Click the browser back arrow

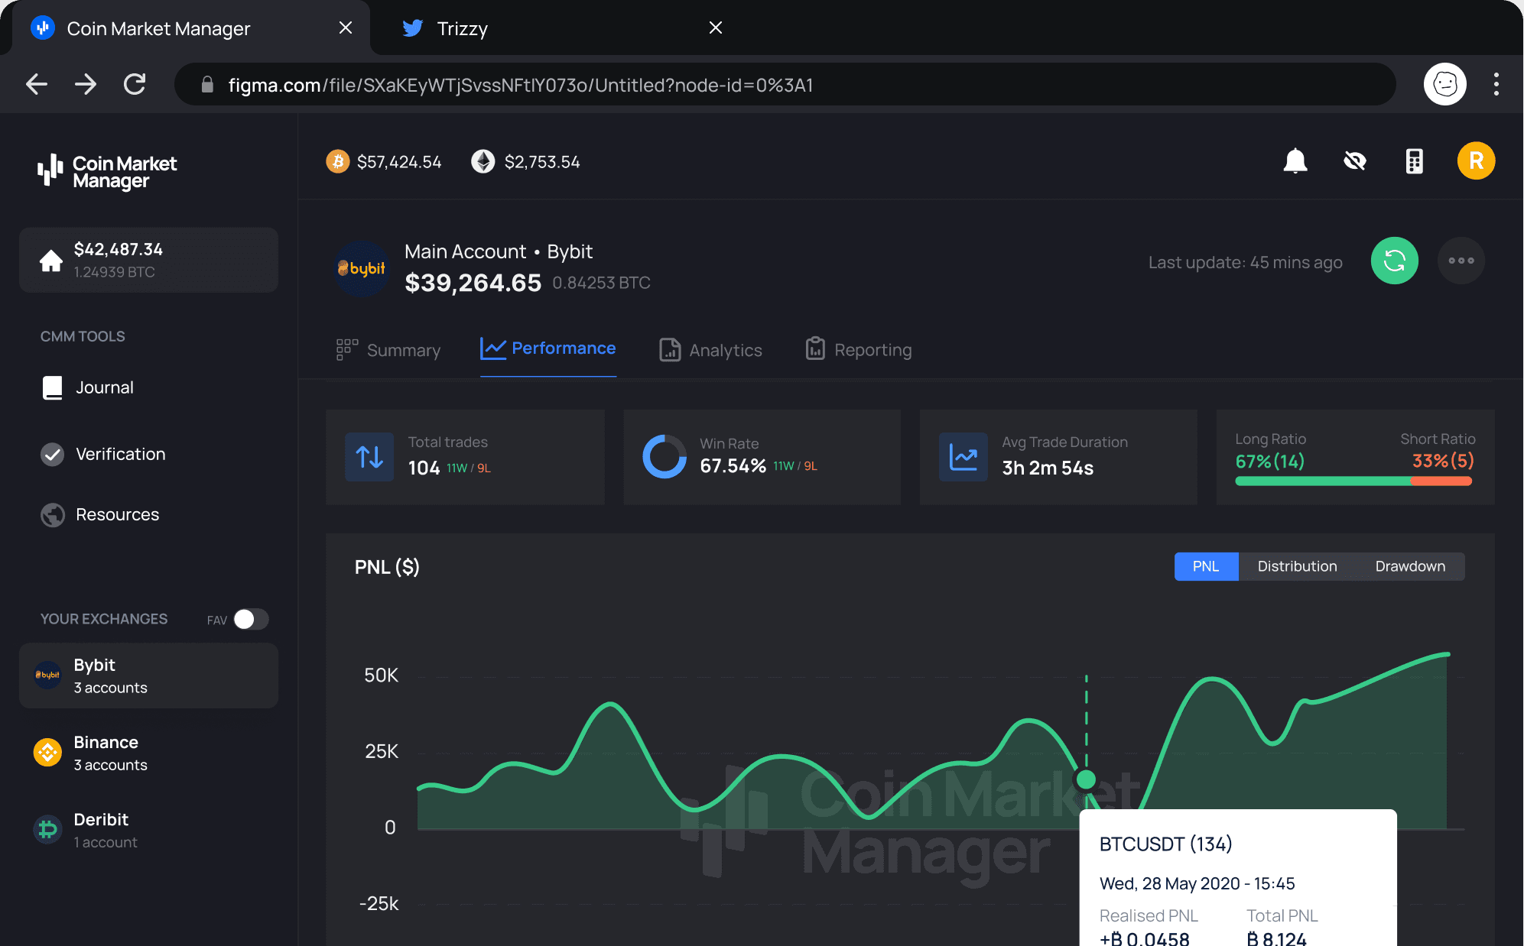[x=37, y=84]
